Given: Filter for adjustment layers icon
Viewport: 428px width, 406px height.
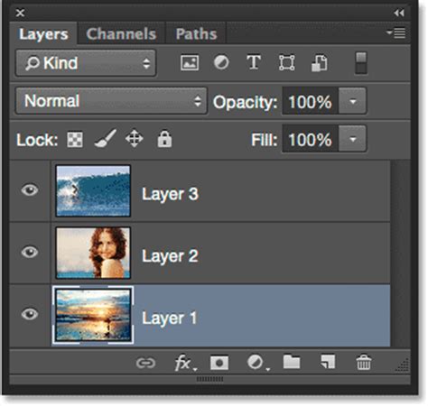Looking at the screenshot, I should tap(221, 63).
